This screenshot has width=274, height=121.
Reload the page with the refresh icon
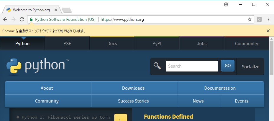[x=22, y=19]
